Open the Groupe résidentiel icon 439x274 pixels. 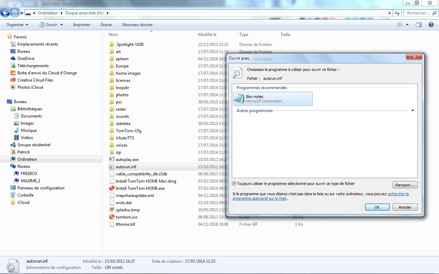13,145
